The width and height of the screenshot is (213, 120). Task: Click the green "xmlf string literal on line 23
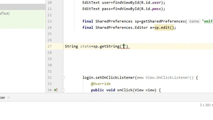pos(207,21)
